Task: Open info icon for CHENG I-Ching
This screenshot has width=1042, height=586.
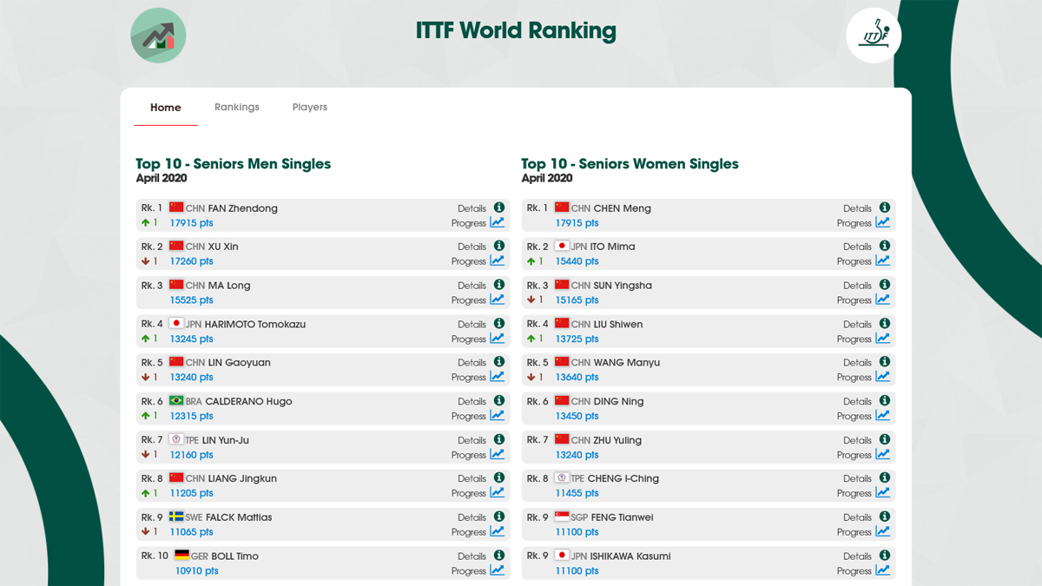Action: coord(885,477)
